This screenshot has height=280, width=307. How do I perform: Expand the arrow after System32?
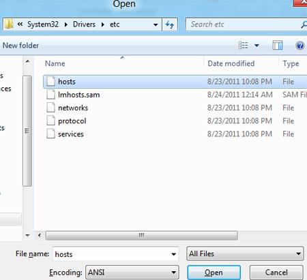point(66,25)
